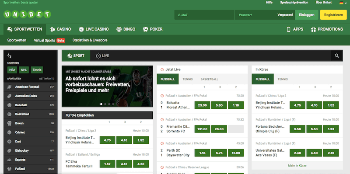The image size is (350, 174).
Task: Bet 15.00 odds on Bayswater City
Action: click(236, 153)
